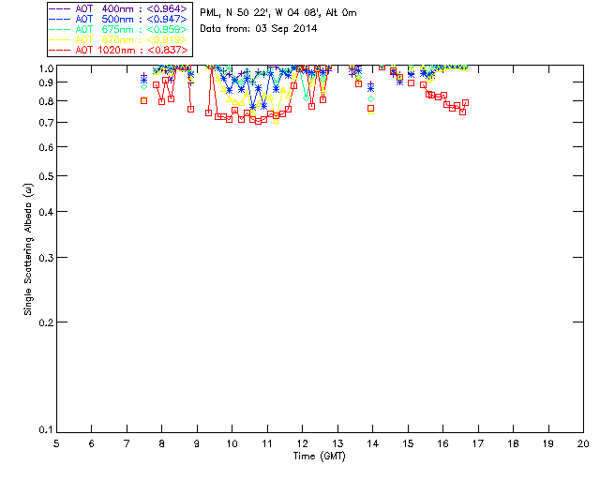Click the AOT 870nm legend entry
This screenshot has width=600, height=480.
click(118, 39)
